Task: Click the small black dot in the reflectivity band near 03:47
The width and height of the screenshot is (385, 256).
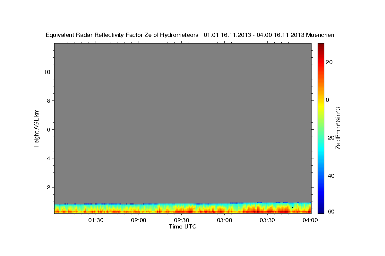Action: 293,207
